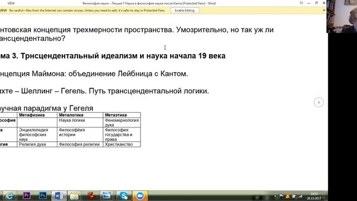Screen dimensions: 357x201
Task: Click the 'Философия истории' table cell
Action: [80, 135]
